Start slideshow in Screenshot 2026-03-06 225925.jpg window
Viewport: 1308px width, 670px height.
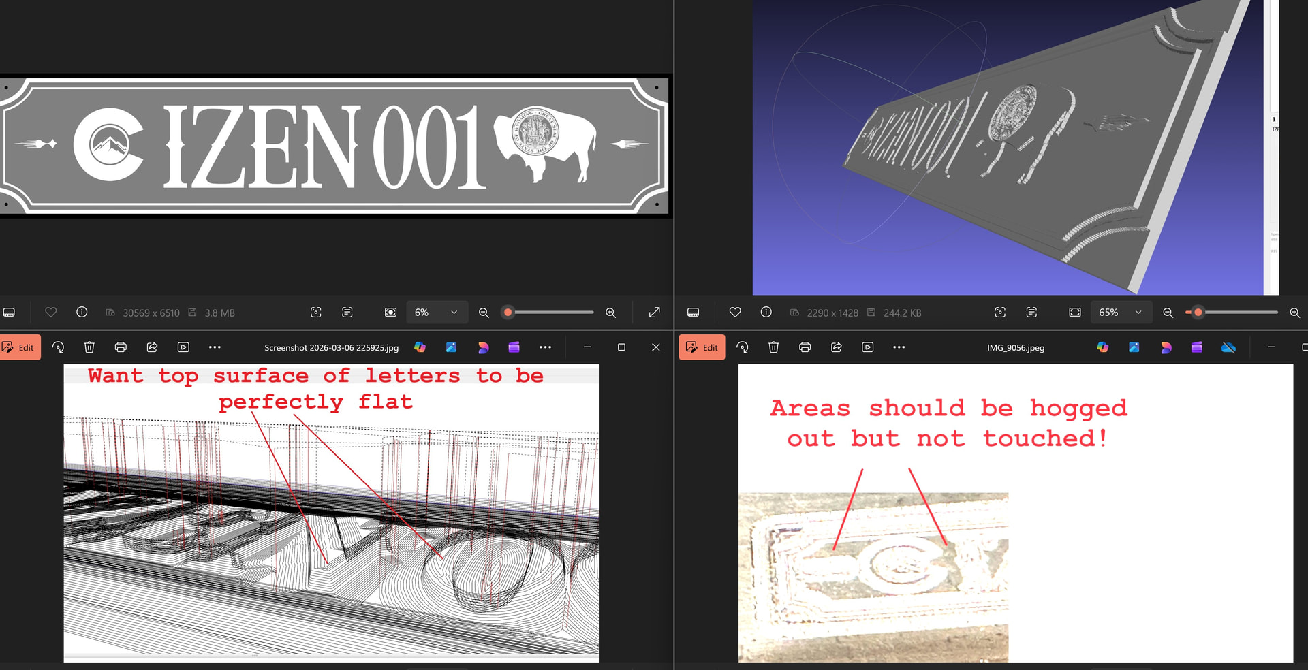(x=183, y=347)
